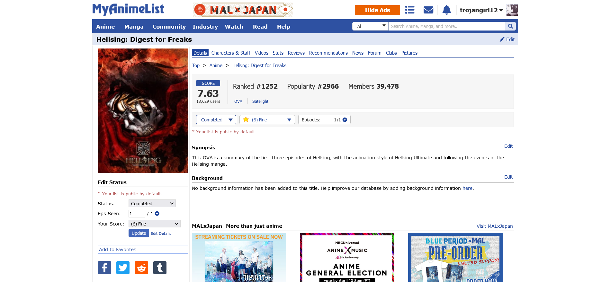Share on Twitter using the bird icon
This screenshot has height=282, width=610.
(123, 268)
